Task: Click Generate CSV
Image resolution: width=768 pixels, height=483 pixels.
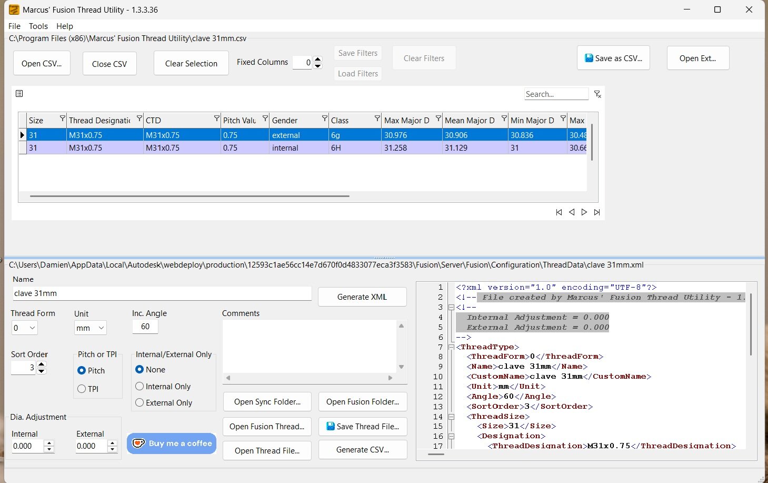Action: 363,449
